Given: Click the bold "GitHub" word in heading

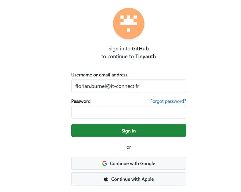Looking at the screenshot, I should 140,48.
